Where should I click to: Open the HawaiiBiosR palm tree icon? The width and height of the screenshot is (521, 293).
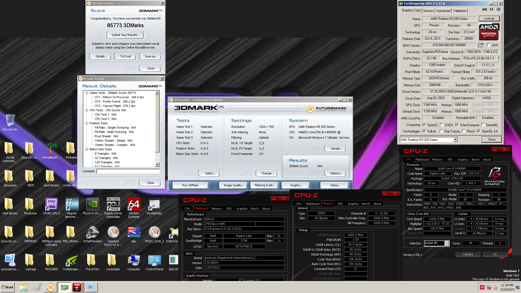coord(51,151)
